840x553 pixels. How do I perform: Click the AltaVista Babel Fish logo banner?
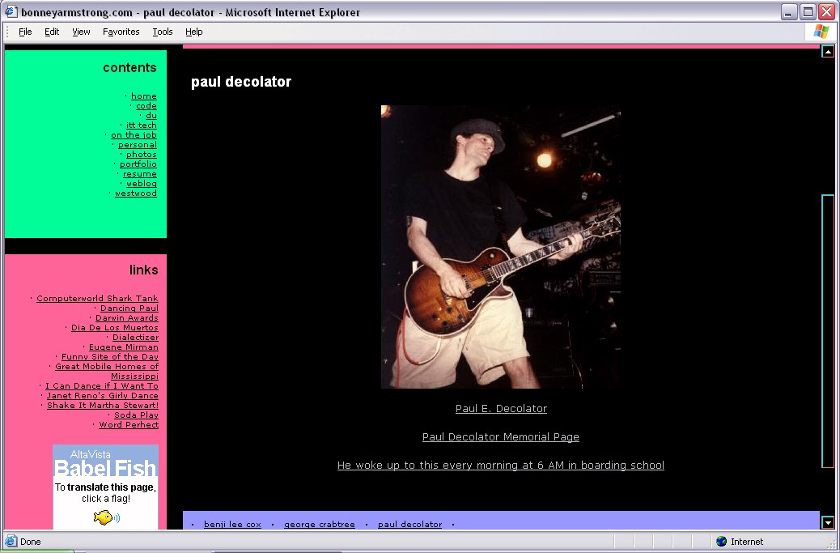pos(105,463)
